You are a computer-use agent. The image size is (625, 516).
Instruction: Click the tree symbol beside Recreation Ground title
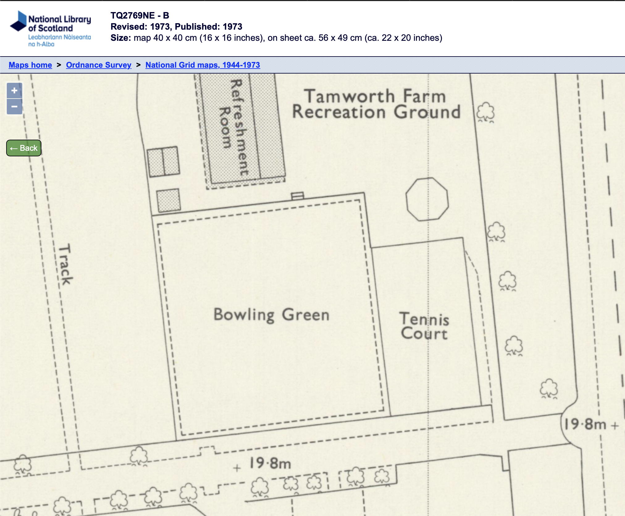485,112
